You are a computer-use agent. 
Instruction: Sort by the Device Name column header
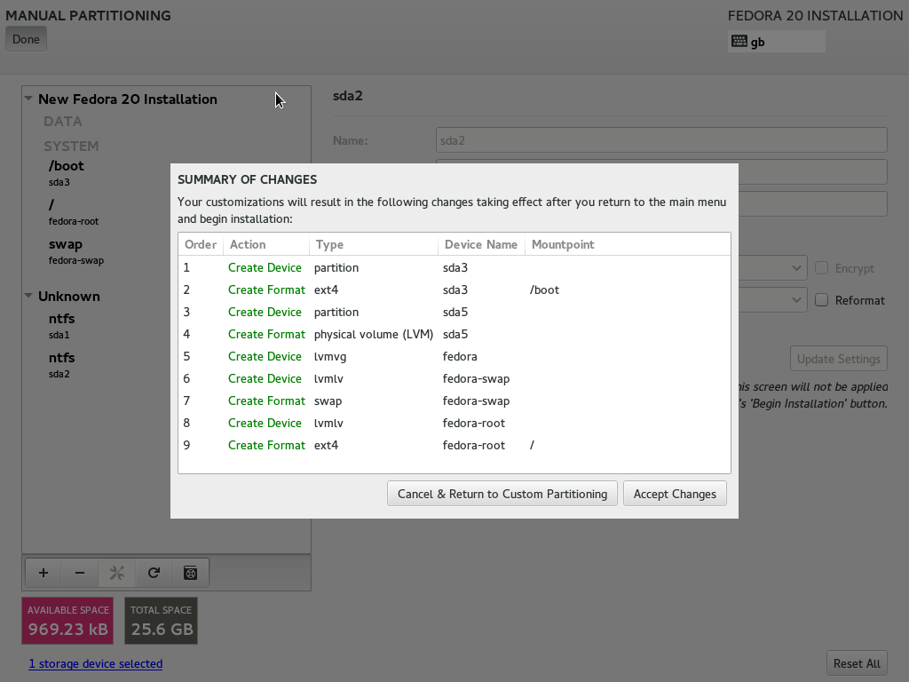481,244
